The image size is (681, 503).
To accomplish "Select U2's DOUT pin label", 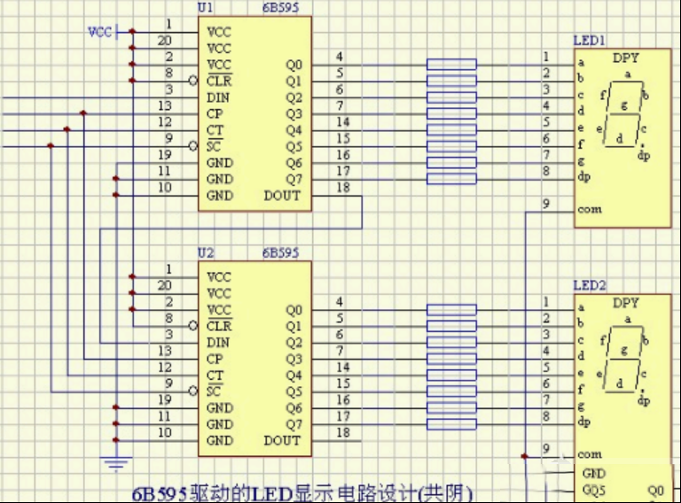I will point(282,440).
